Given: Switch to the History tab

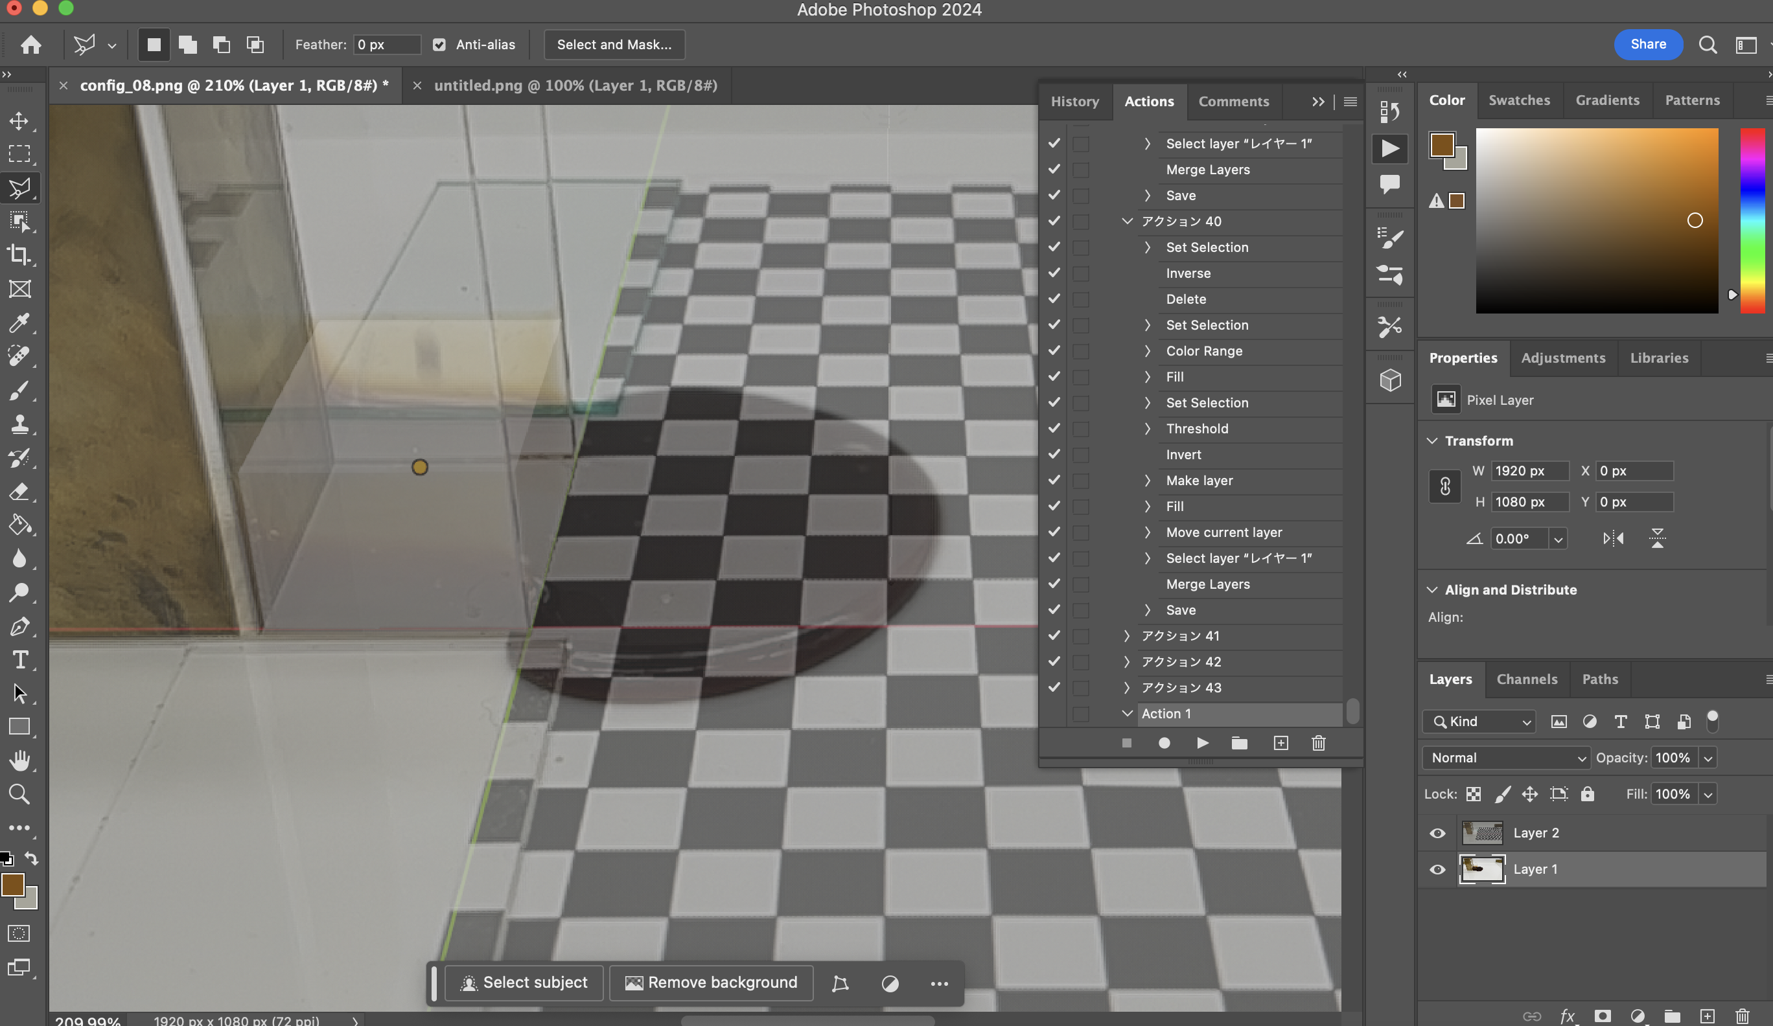Looking at the screenshot, I should coord(1074,101).
